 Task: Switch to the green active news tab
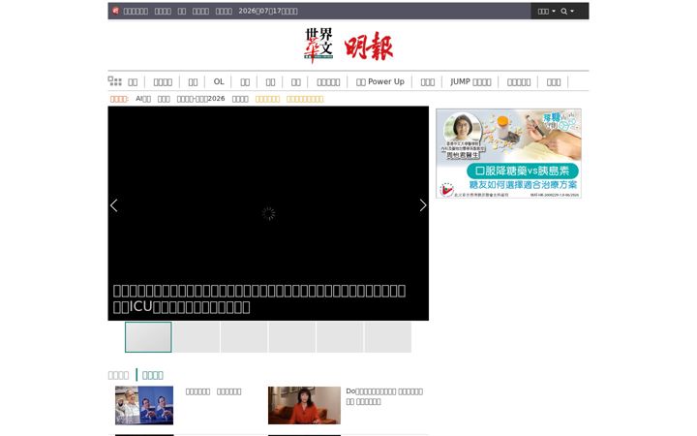153,375
